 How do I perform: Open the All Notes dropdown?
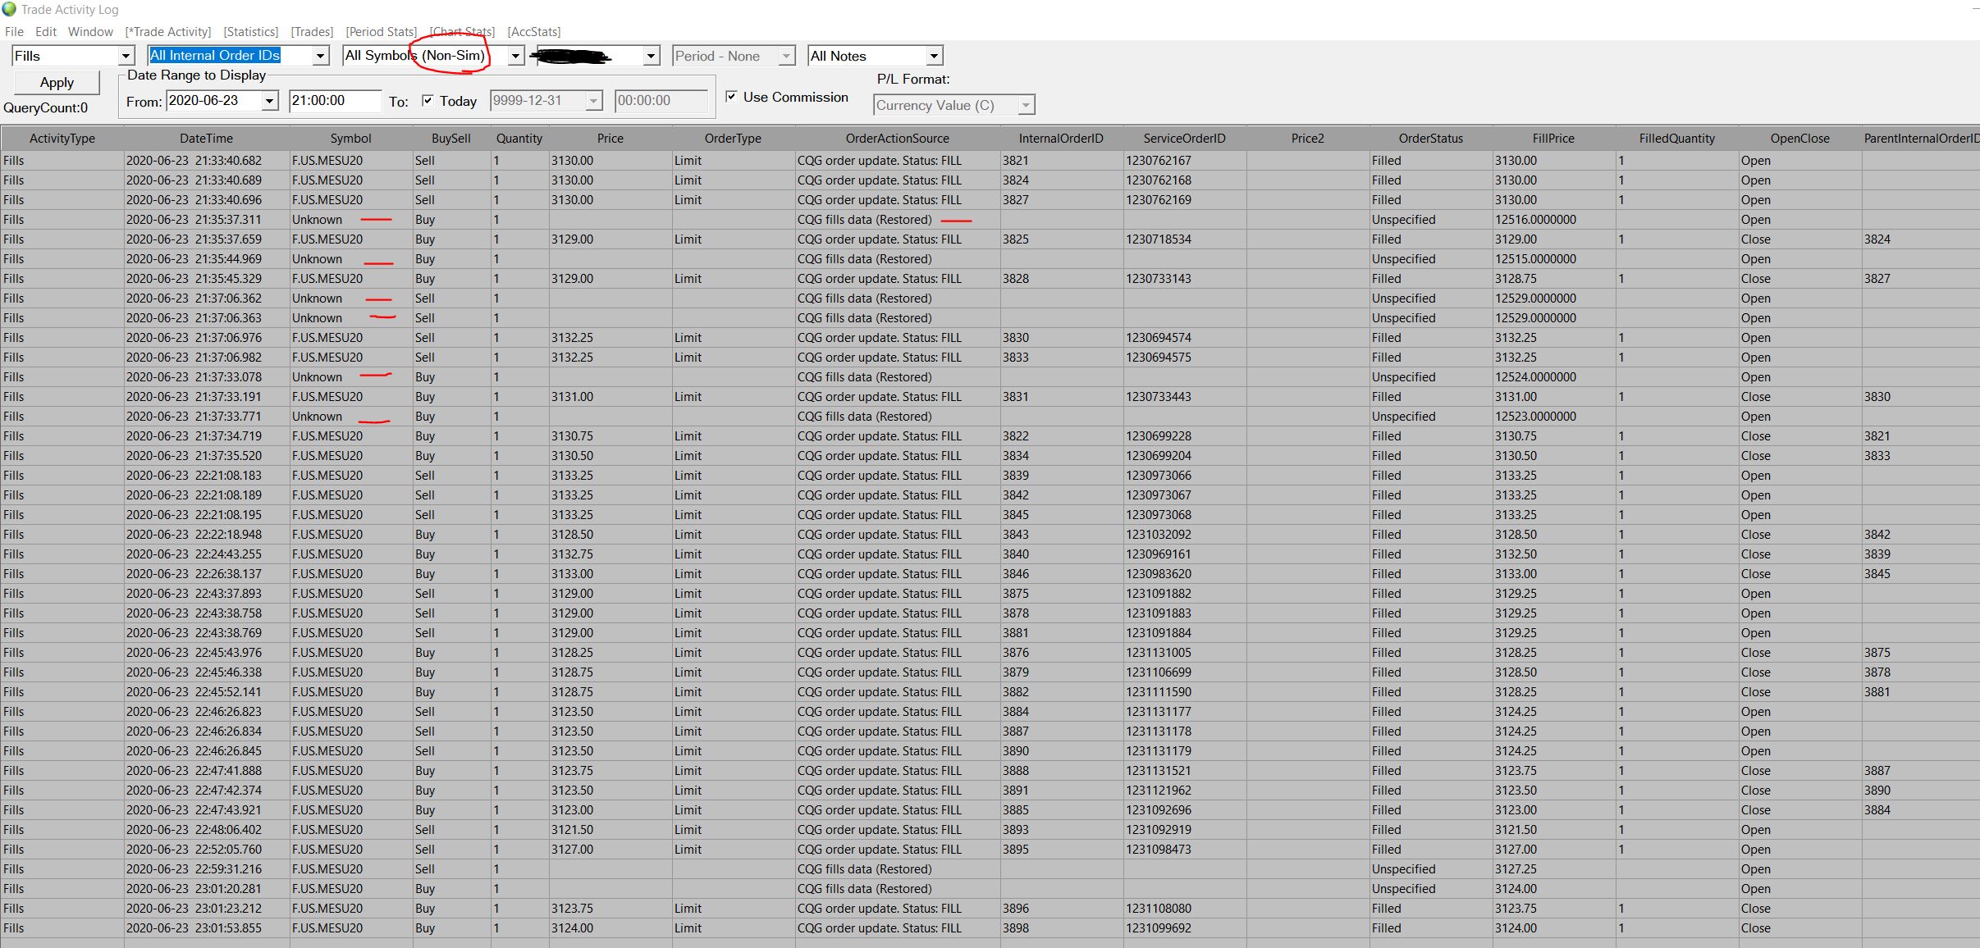pos(933,56)
